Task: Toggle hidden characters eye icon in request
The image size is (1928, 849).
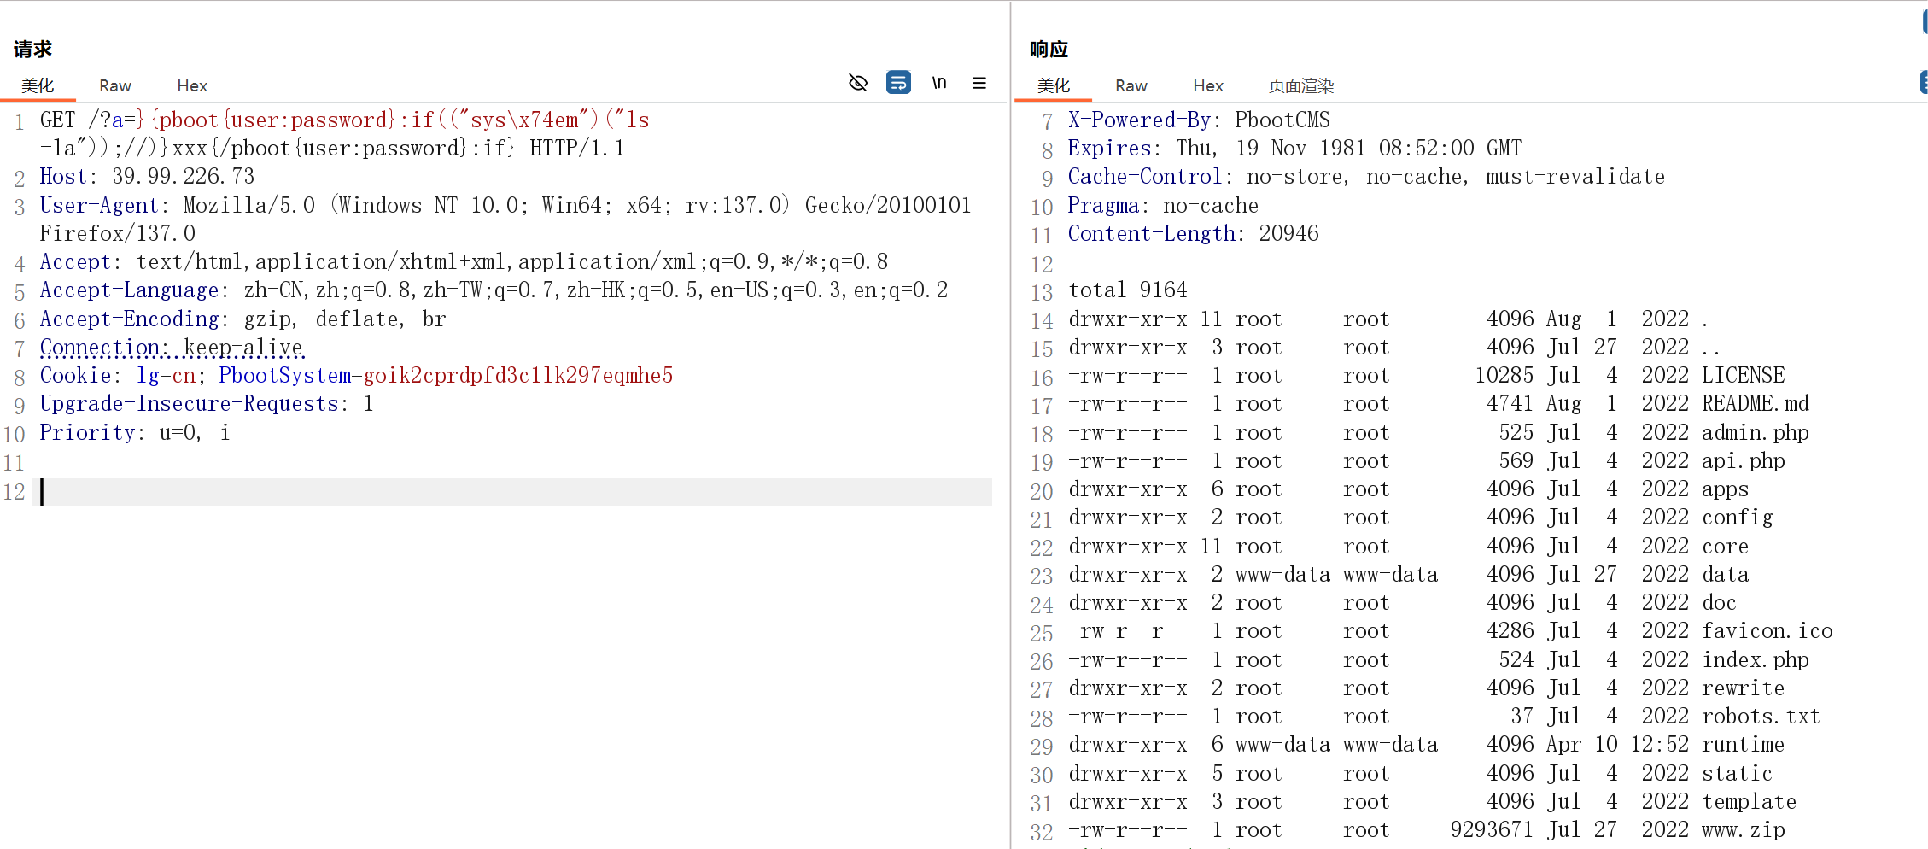Action: [x=858, y=83]
